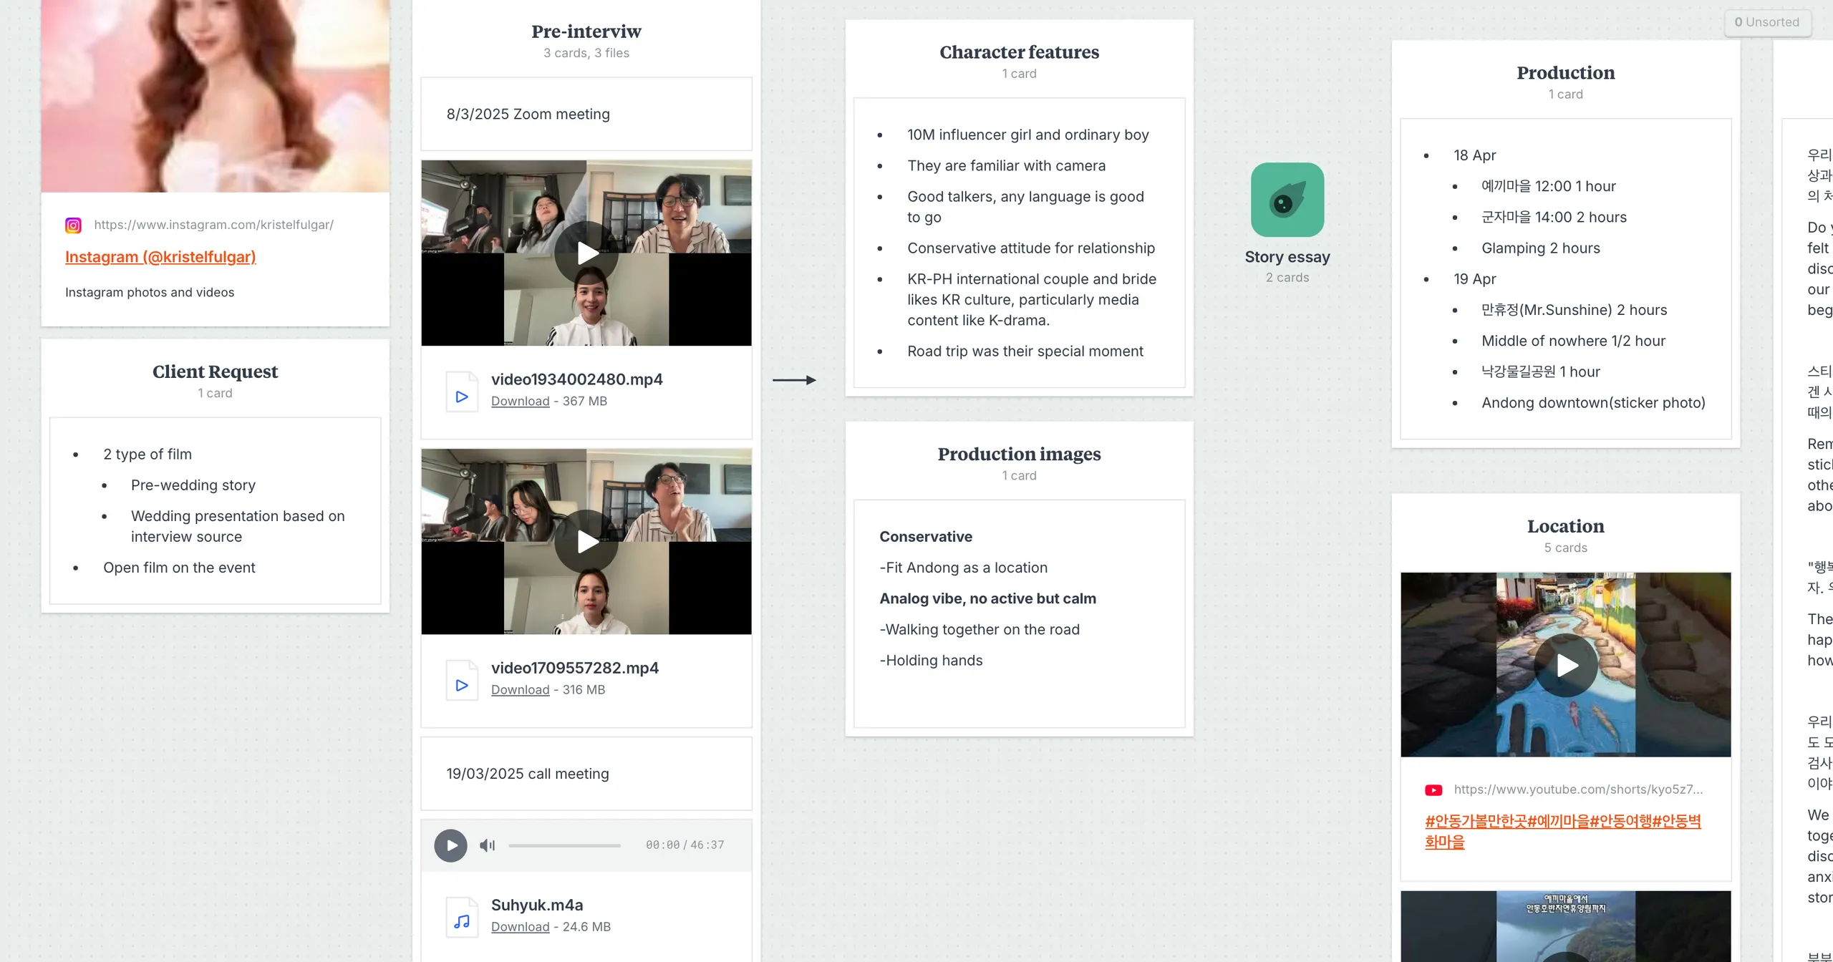The height and width of the screenshot is (962, 1833).
Task: Select the Production images column title
Action: [1019, 455]
